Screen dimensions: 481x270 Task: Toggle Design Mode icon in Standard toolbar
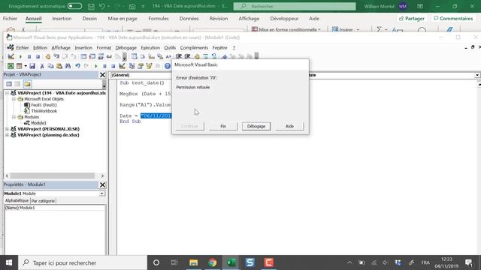[x=122, y=66]
